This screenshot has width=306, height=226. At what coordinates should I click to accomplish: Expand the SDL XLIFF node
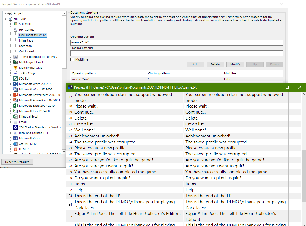click(11, 24)
